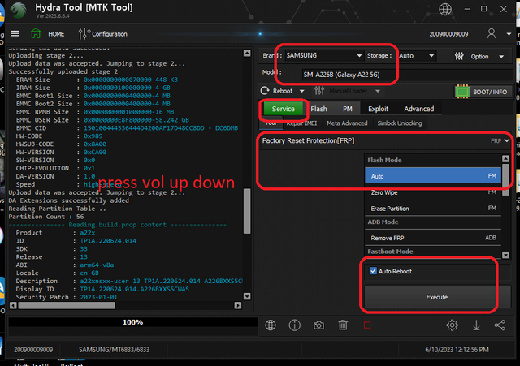Image resolution: width=520 pixels, height=366 pixels.
Task: Expand the Reboot dropdown arrow
Action: point(301,91)
